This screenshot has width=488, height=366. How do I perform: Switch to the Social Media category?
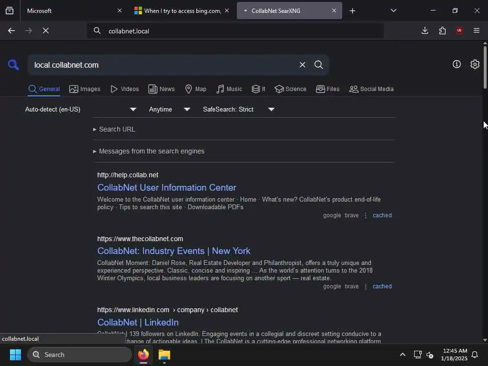[x=371, y=89]
